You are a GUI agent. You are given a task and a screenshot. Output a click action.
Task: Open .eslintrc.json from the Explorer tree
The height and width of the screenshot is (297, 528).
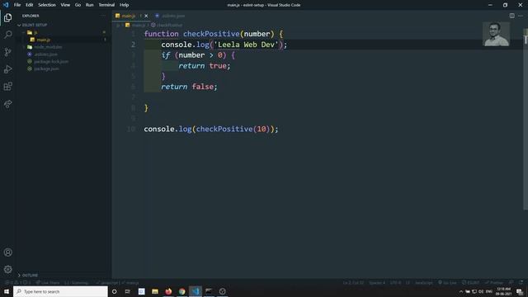(x=46, y=54)
